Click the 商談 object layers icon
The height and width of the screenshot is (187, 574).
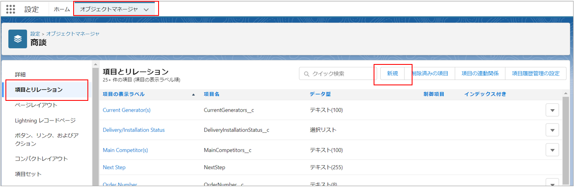(18, 39)
